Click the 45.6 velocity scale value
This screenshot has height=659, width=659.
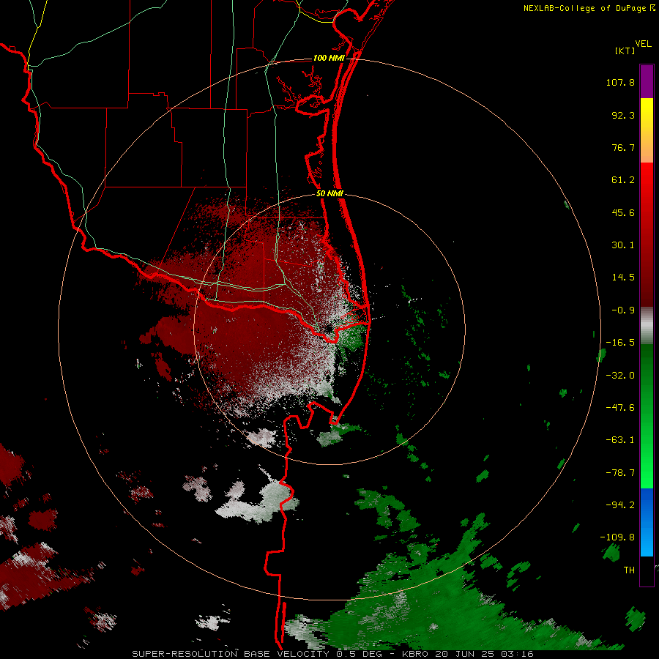pyautogui.click(x=623, y=212)
